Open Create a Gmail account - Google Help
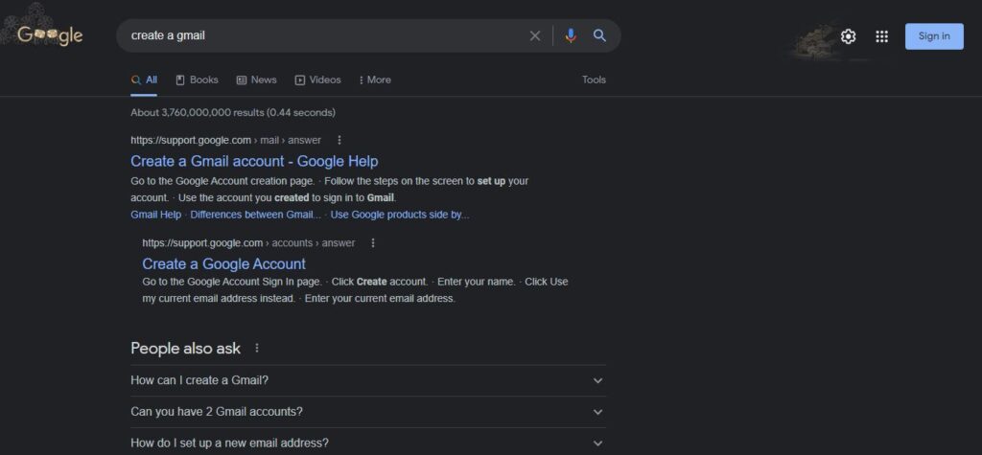Image resolution: width=982 pixels, height=455 pixels. (x=254, y=161)
